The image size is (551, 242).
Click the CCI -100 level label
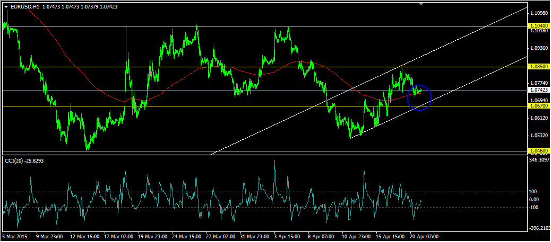534,208
